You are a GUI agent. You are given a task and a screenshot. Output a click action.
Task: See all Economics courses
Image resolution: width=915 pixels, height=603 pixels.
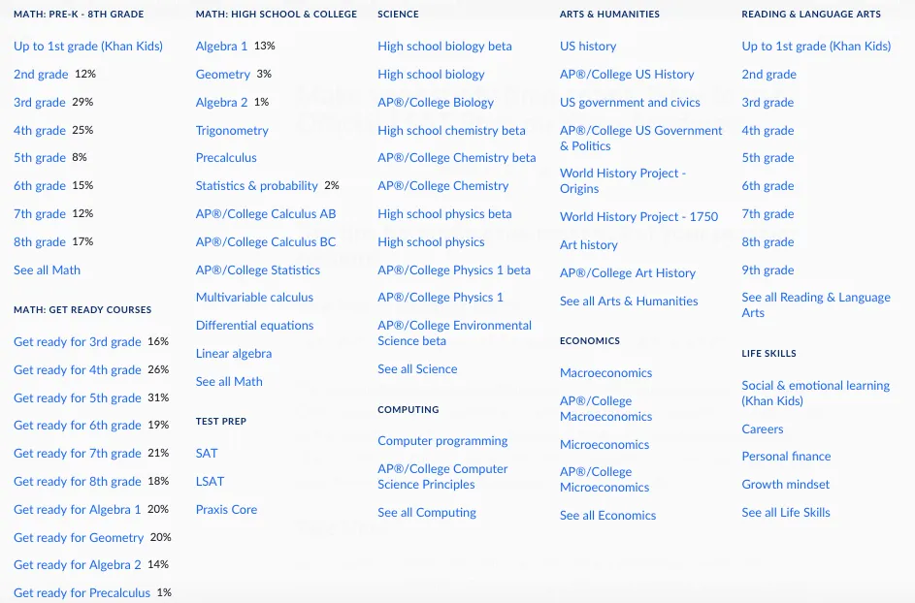click(608, 515)
